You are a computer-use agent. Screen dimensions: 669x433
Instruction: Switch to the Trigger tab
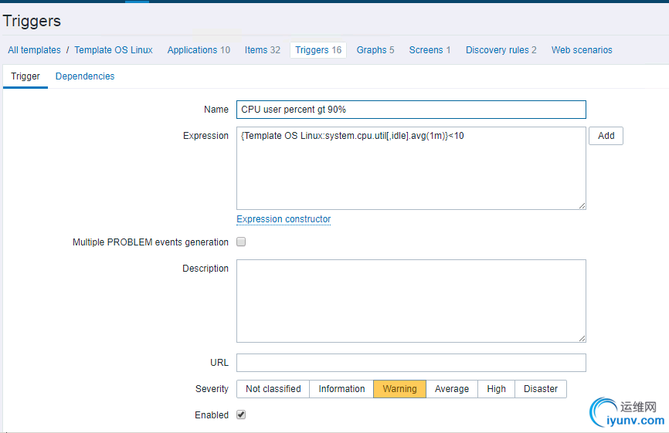pyautogui.click(x=25, y=76)
